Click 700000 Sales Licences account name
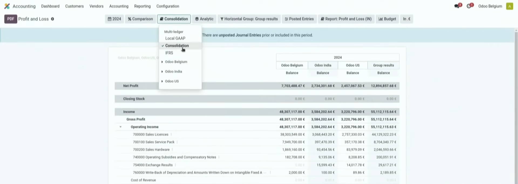The image size is (518, 184). [151, 135]
